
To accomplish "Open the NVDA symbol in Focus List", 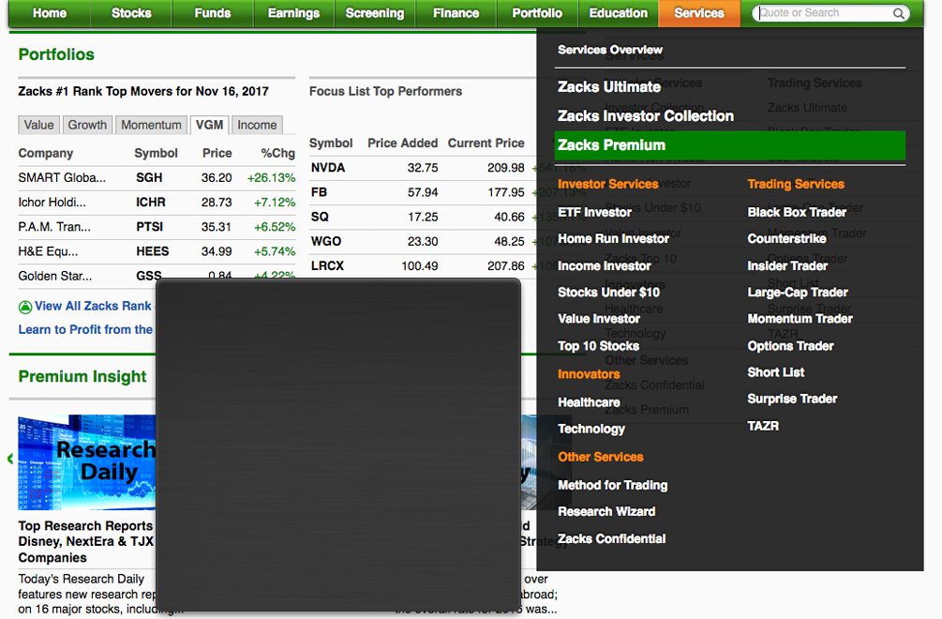I will [328, 168].
